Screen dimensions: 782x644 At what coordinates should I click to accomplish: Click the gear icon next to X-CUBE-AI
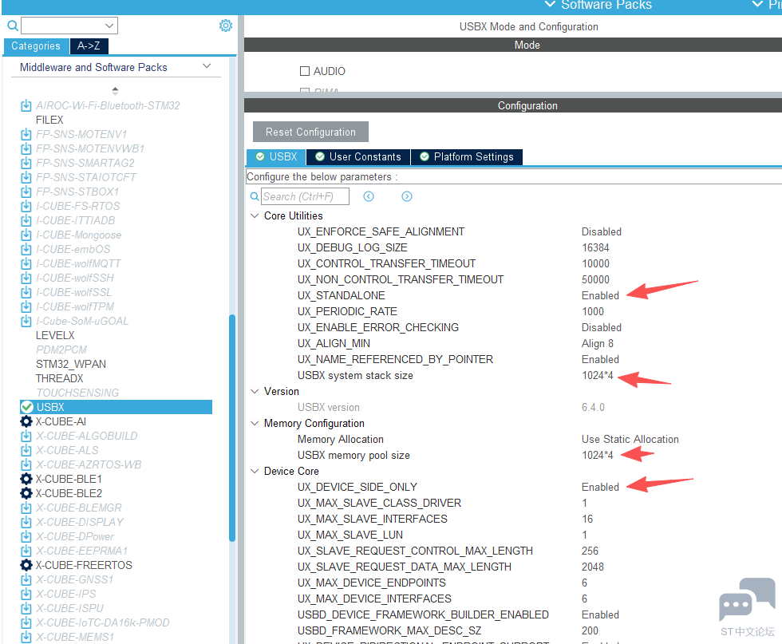(x=26, y=421)
